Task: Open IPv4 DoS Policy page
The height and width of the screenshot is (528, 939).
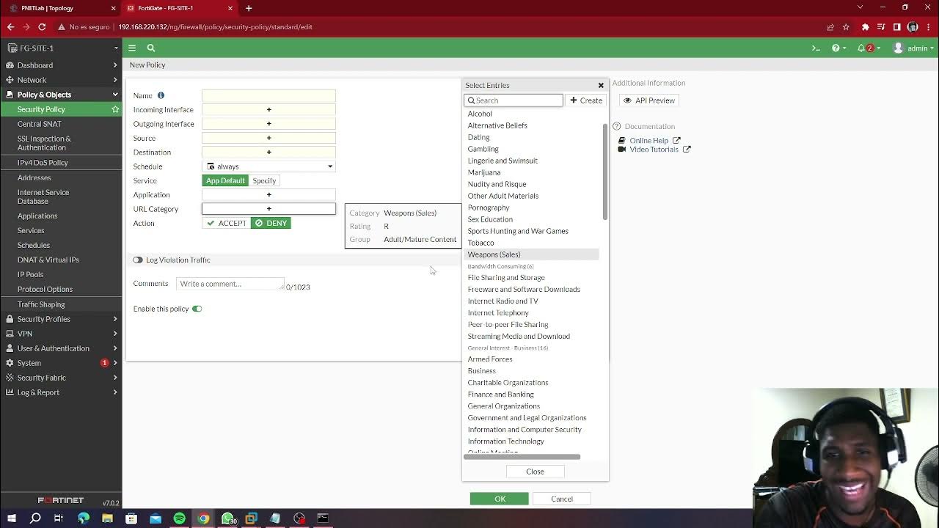Action: point(43,163)
